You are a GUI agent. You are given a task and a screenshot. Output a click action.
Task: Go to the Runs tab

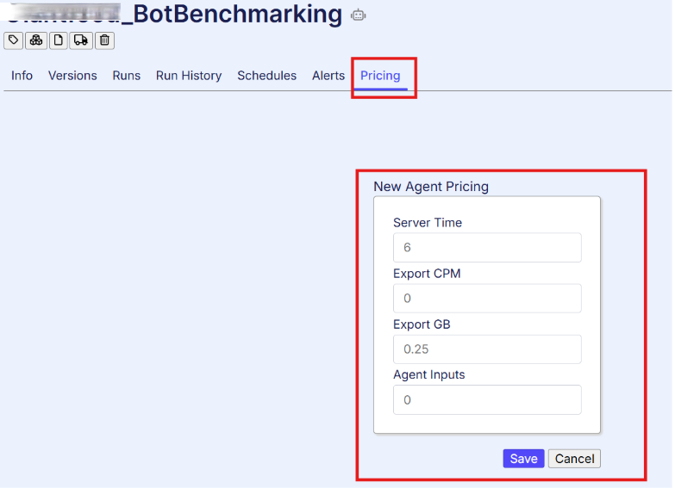point(126,76)
